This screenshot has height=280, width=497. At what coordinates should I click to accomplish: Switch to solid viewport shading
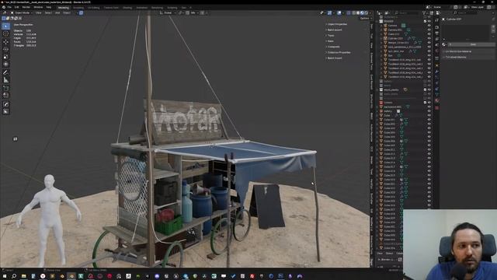click(x=358, y=13)
